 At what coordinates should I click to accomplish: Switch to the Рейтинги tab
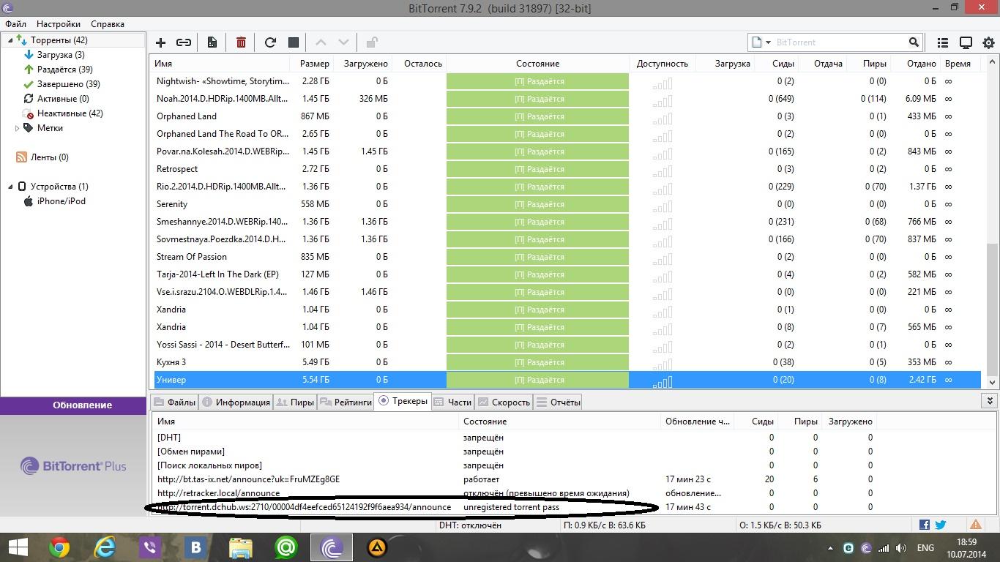346,402
